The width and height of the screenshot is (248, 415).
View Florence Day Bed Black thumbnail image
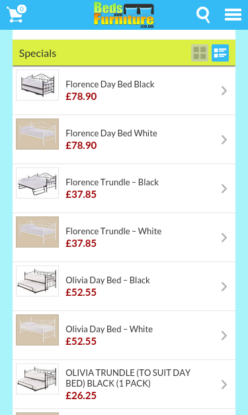(x=37, y=85)
